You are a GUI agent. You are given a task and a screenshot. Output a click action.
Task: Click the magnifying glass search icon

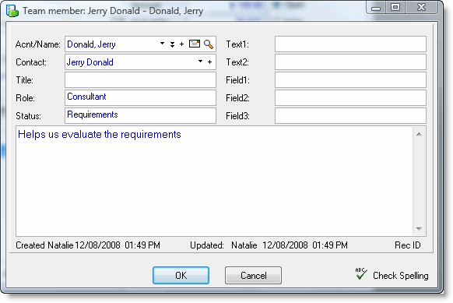pyautogui.click(x=209, y=44)
